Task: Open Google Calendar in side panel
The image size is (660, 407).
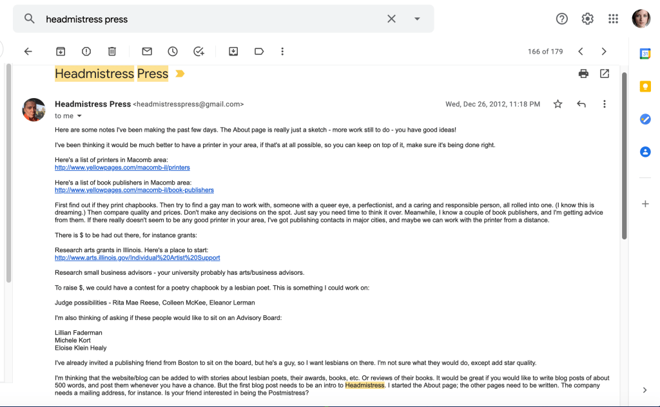Action: pyautogui.click(x=645, y=54)
